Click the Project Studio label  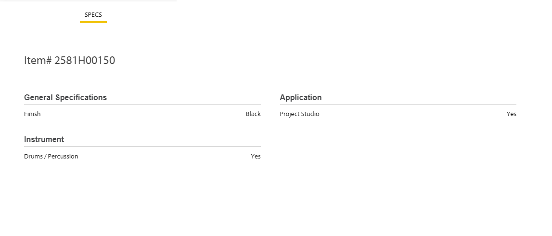299,114
